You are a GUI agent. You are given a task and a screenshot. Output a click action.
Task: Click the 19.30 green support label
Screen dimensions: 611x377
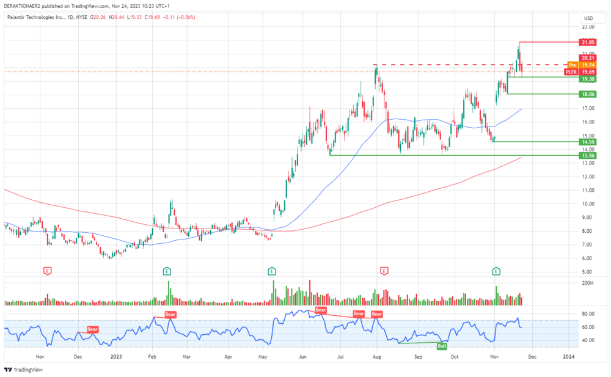pos(588,79)
